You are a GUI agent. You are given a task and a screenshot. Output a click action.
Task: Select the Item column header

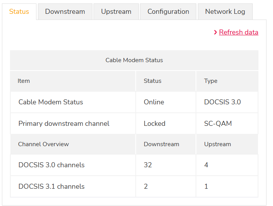click(x=24, y=81)
